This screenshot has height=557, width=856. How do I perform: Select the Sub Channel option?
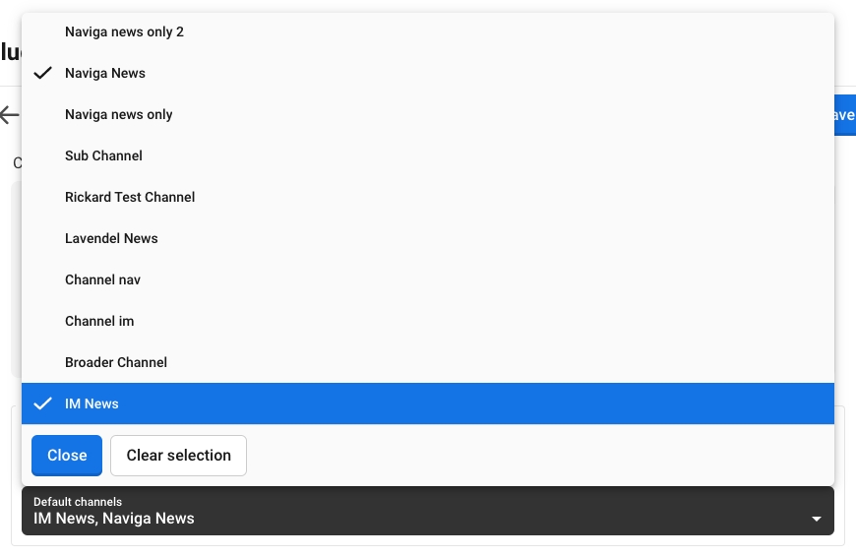coord(103,155)
